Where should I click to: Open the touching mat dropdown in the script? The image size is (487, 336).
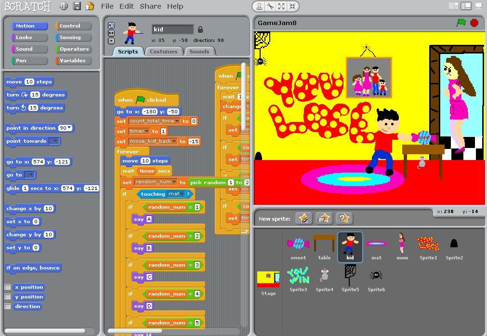(x=183, y=194)
